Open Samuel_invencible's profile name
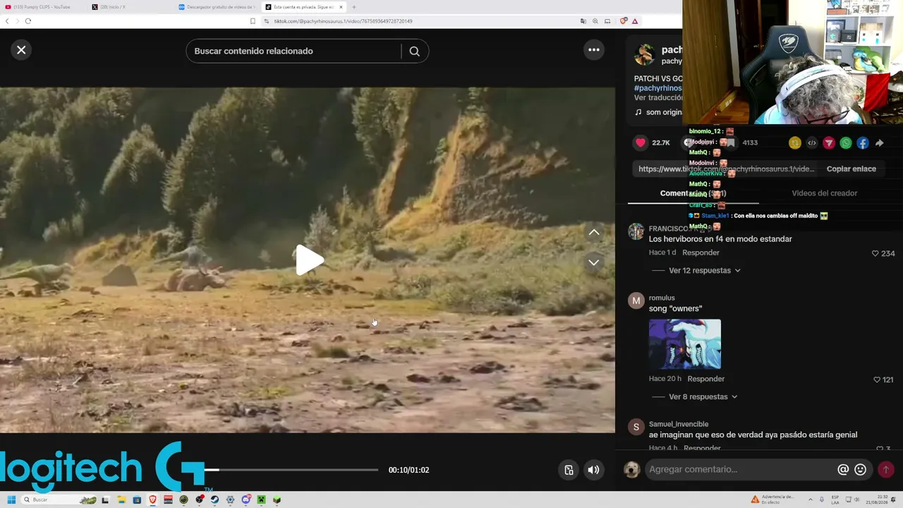Image resolution: width=903 pixels, height=508 pixels. (x=679, y=424)
